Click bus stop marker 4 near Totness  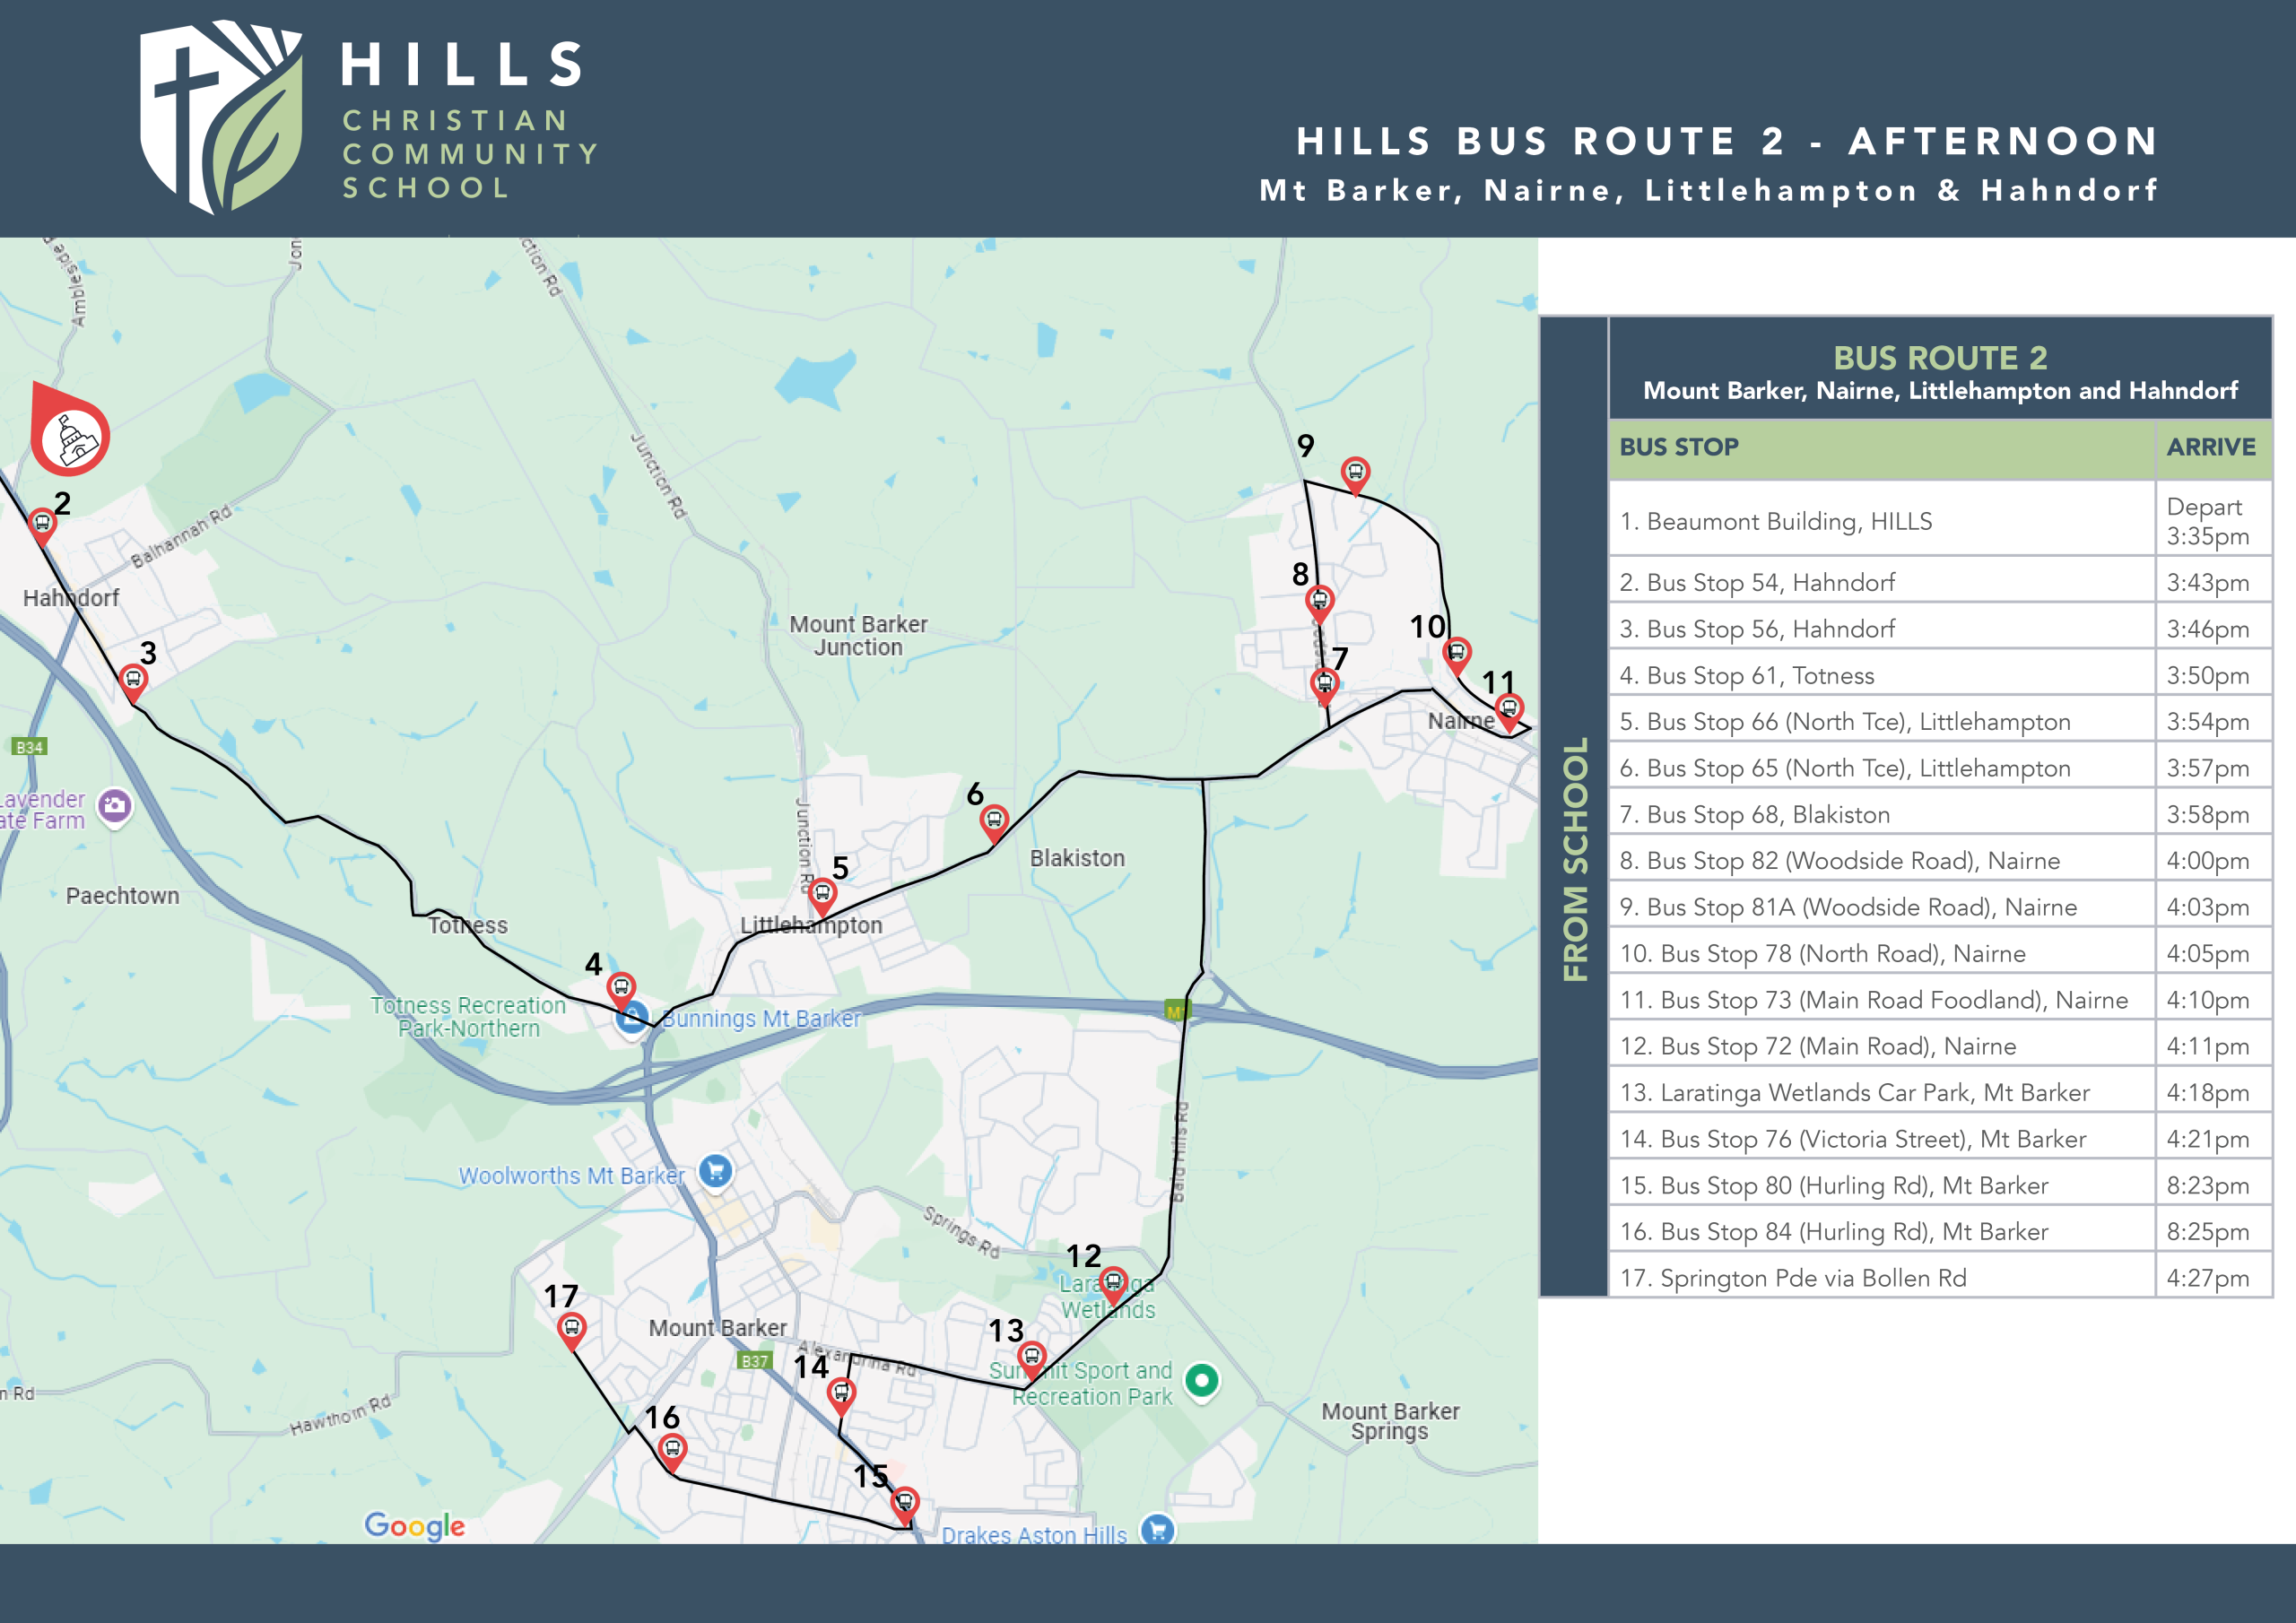[x=621, y=991]
